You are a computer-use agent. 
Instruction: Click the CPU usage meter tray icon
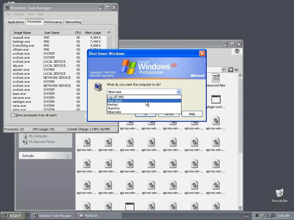257,216
